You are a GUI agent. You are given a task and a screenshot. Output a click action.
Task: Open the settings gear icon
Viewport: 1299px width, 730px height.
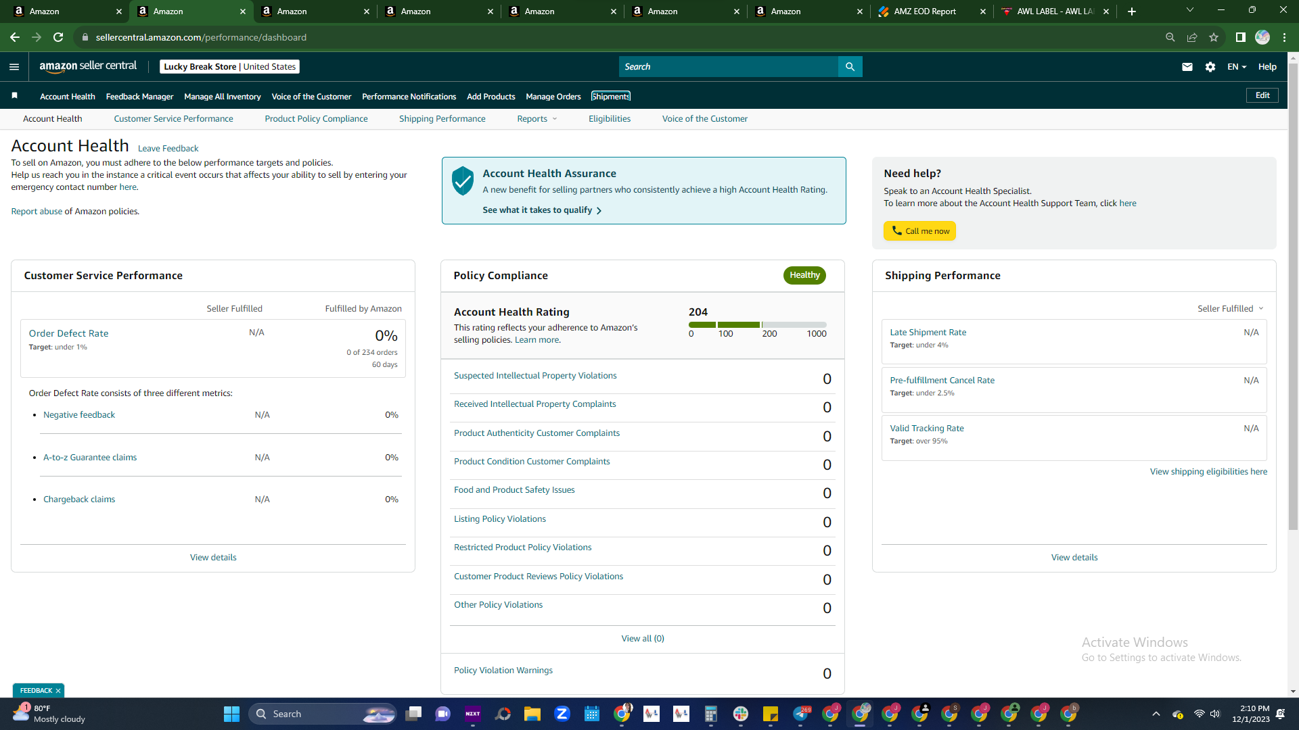coord(1210,66)
